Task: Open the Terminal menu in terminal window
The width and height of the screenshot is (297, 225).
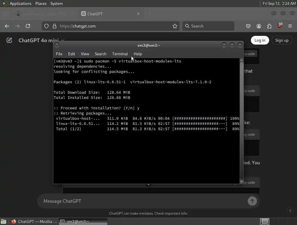Action: 120,54
